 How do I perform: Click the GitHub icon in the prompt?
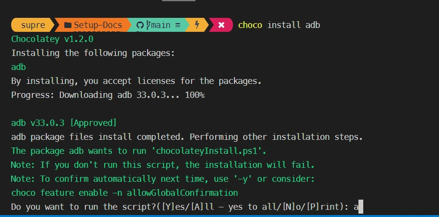click(x=140, y=25)
